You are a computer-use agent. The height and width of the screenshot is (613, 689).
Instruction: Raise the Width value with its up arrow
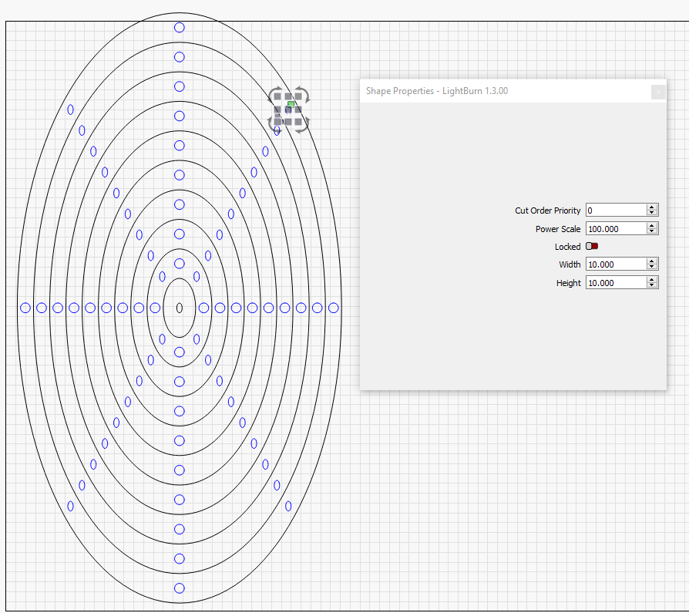(x=652, y=261)
